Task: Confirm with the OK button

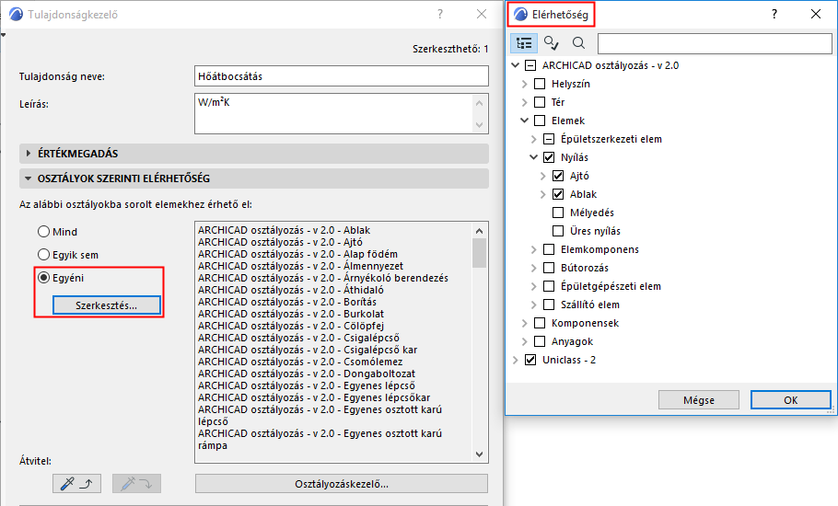Action: [790, 400]
